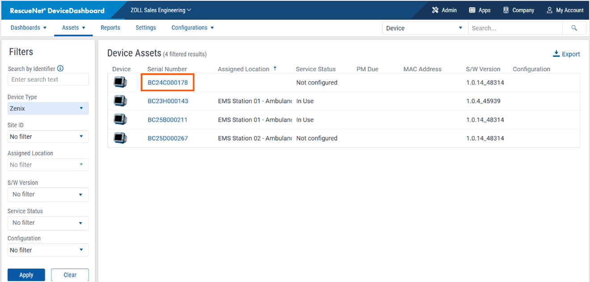Open the S/W Version filter dropdown
This screenshot has width=590, height=282.
point(48,194)
